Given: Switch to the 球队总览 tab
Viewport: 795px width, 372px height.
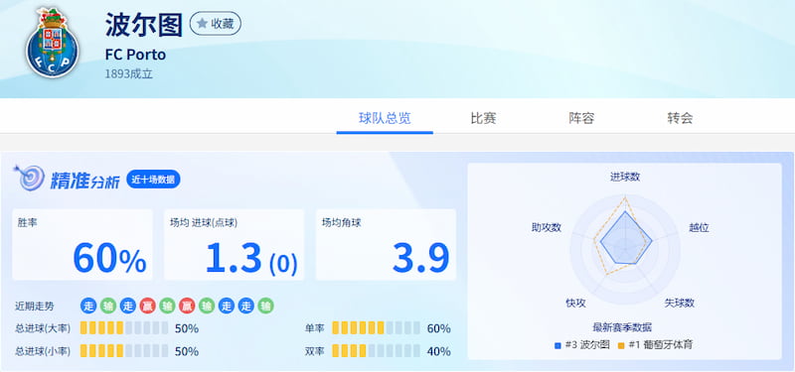Looking at the screenshot, I should coord(385,118).
